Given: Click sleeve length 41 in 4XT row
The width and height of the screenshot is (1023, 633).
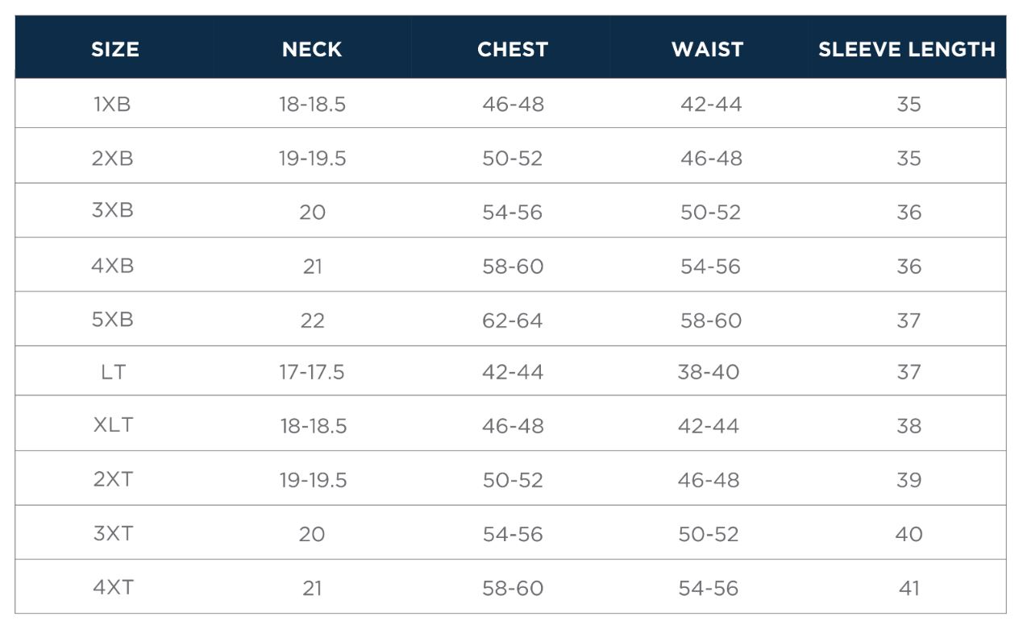Looking at the screenshot, I should point(909,589).
